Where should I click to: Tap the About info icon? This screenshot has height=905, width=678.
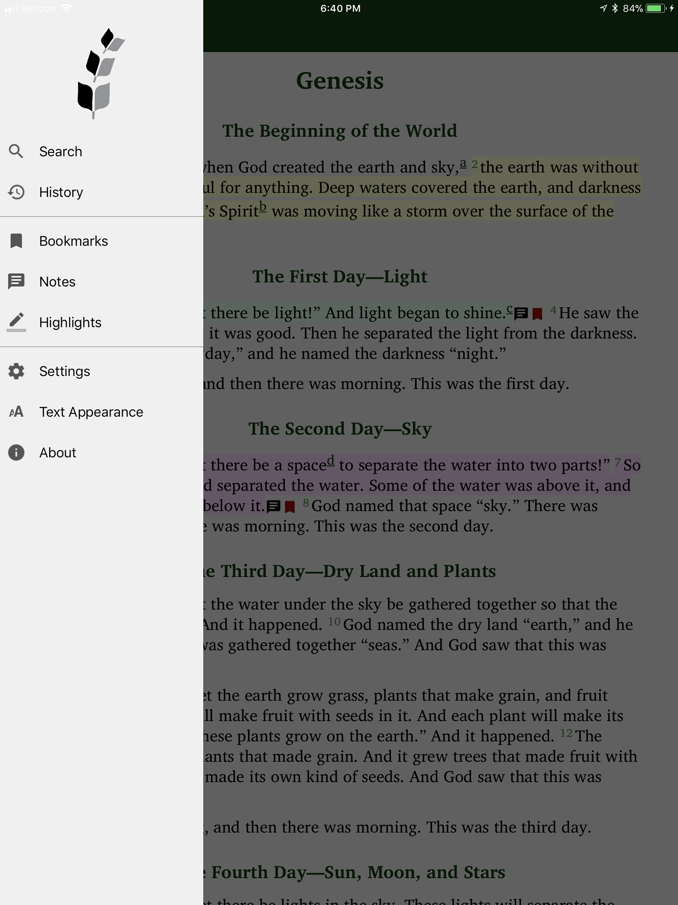tap(16, 452)
